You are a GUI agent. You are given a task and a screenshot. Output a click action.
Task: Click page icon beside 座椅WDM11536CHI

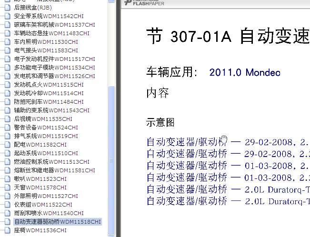[x=8, y=230]
